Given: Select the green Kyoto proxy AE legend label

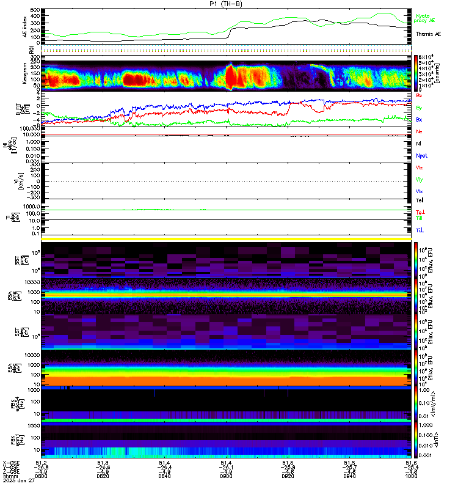Looking at the screenshot, I should [424, 18].
